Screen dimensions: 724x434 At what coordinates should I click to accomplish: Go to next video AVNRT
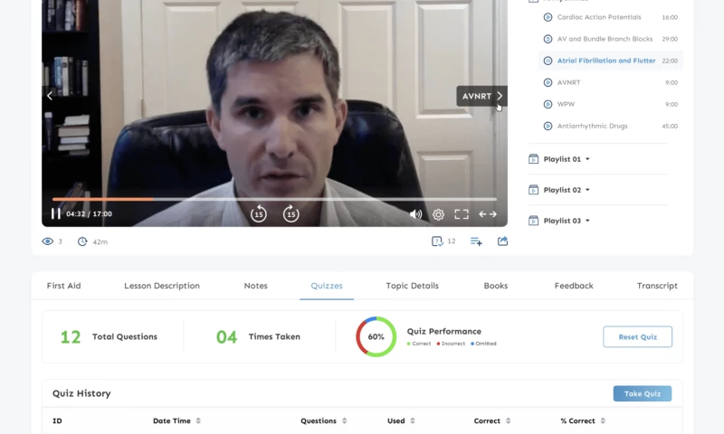pos(481,96)
